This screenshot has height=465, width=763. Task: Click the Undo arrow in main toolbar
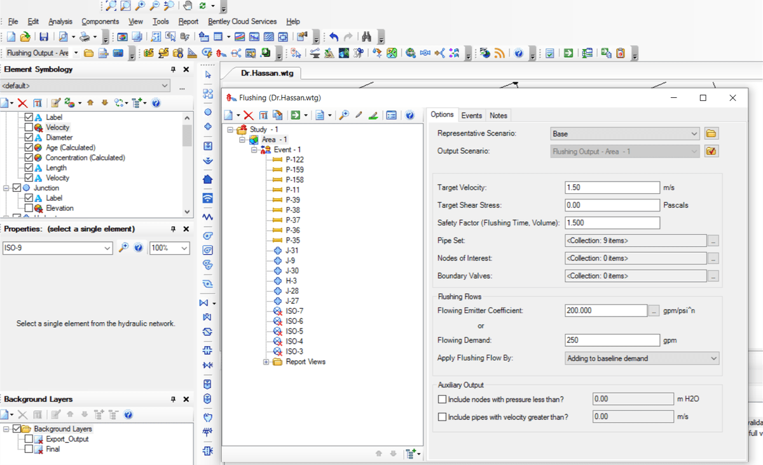point(334,37)
